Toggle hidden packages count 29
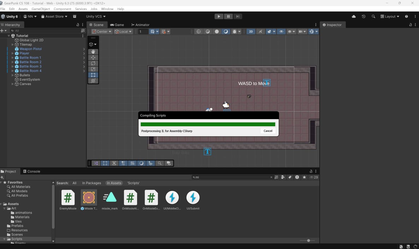Screen dimensions: 419x249 pos(314,177)
